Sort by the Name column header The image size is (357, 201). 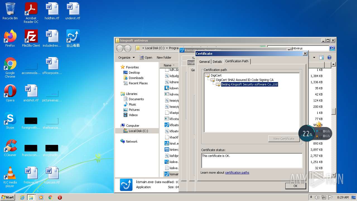coord(169,65)
